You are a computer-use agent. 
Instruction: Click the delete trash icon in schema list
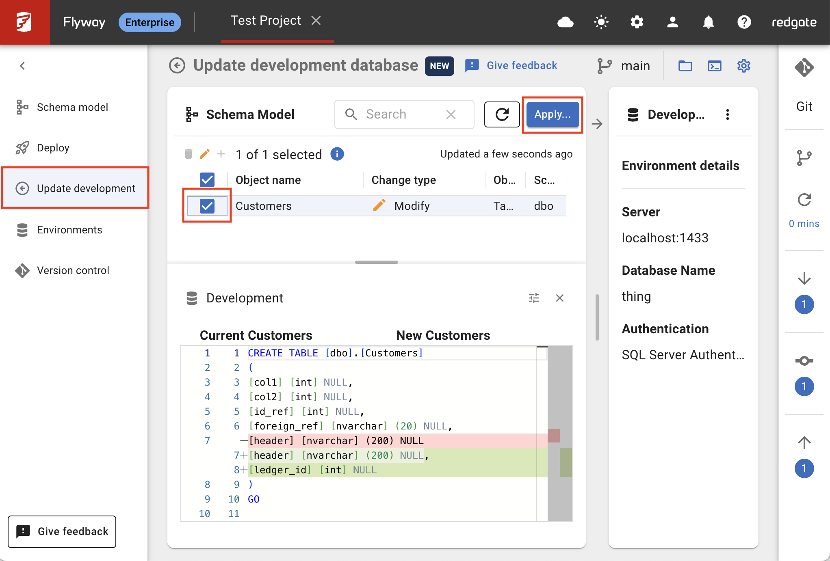188,154
